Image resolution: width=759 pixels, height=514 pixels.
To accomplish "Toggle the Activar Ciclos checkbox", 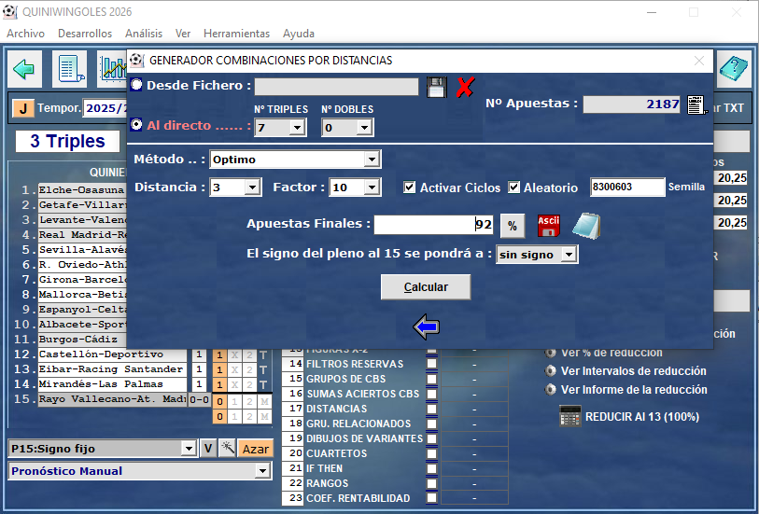I will (x=410, y=188).
